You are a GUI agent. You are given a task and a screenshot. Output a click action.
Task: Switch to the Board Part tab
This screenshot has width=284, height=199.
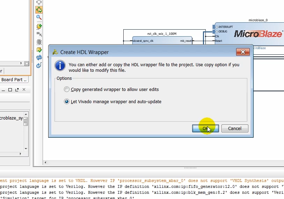pyautogui.click(x=14, y=80)
